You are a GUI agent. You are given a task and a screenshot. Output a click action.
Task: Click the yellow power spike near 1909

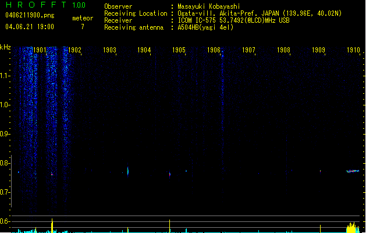click(x=320, y=229)
